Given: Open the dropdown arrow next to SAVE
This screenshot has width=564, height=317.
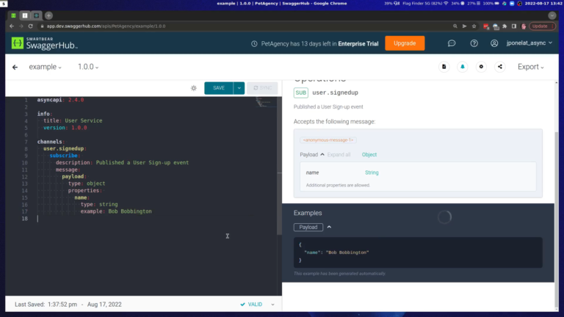Looking at the screenshot, I should [239, 88].
